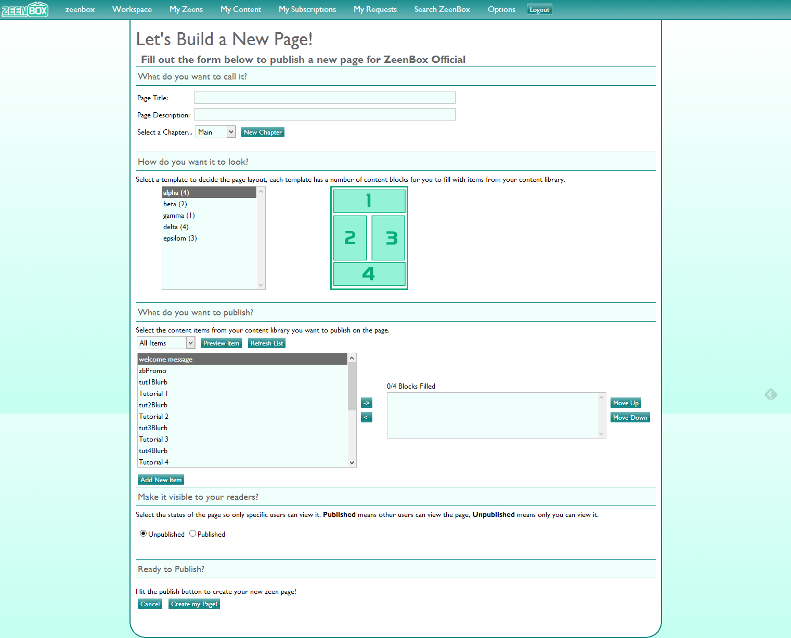Select Tutorial 1 content item
This screenshot has height=638, width=791.
coord(242,393)
